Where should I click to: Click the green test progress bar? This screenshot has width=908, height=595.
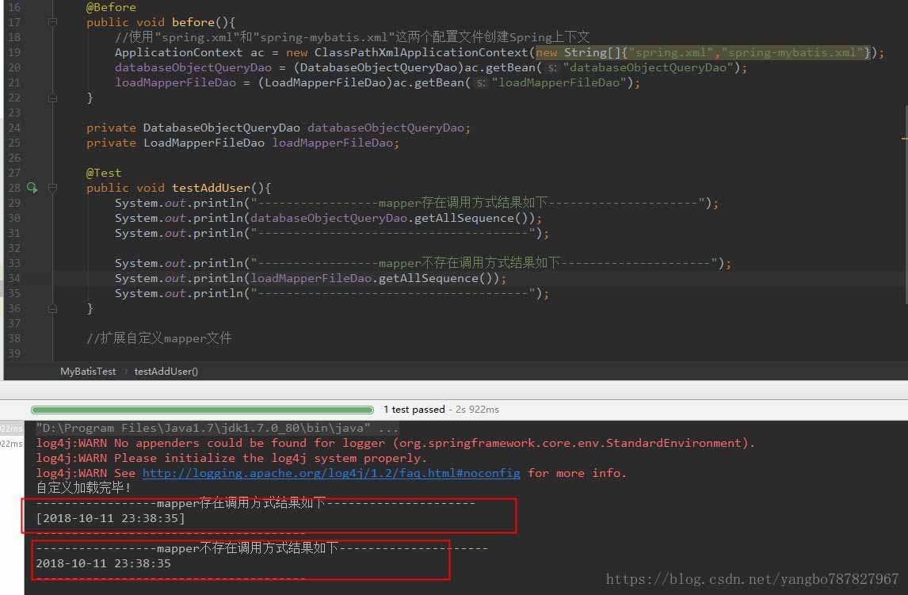202,410
